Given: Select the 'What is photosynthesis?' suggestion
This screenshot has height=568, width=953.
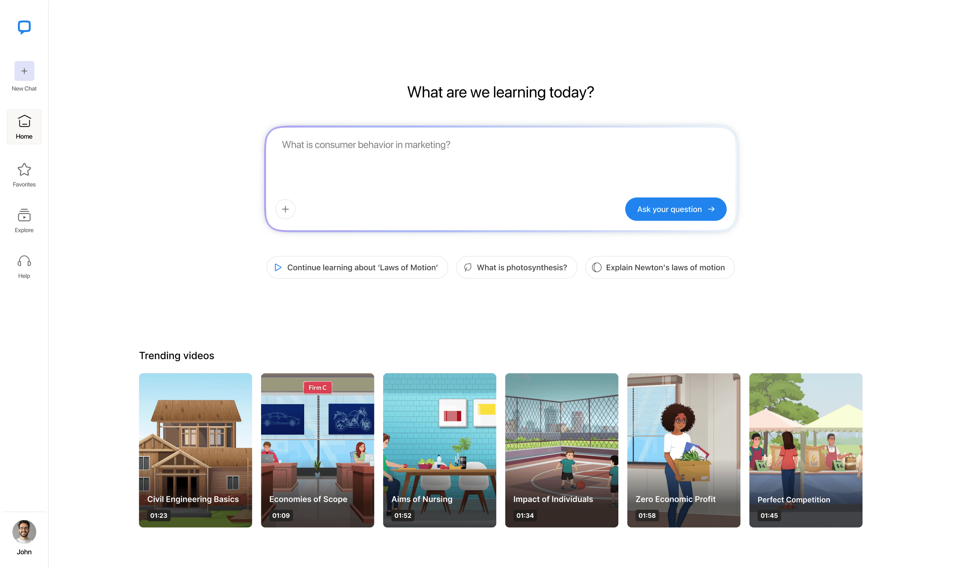Looking at the screenshot, I should [517, 267].
